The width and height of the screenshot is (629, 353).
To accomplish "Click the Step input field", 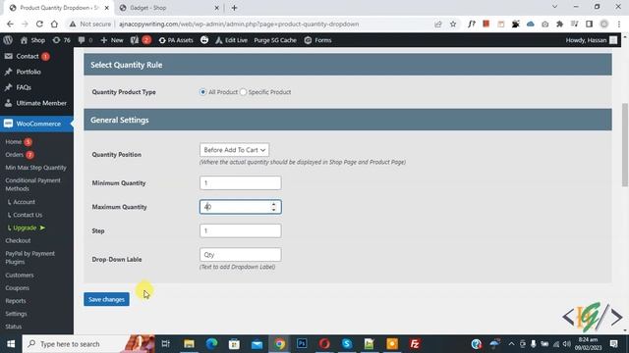I will click(x=240, y=230).
